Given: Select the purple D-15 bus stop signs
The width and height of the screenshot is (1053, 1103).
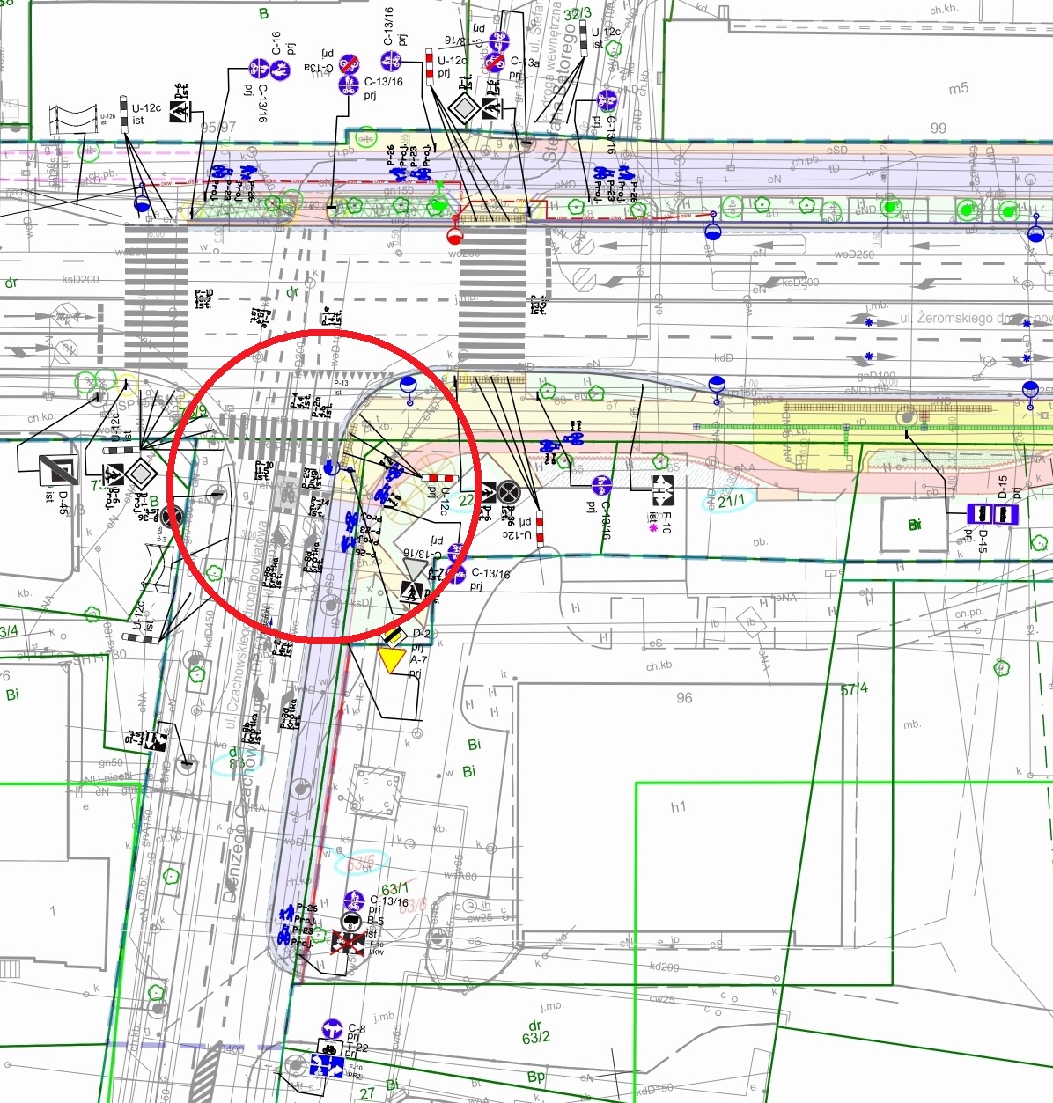Looking at the screenshot, I should tap(992, 514).
